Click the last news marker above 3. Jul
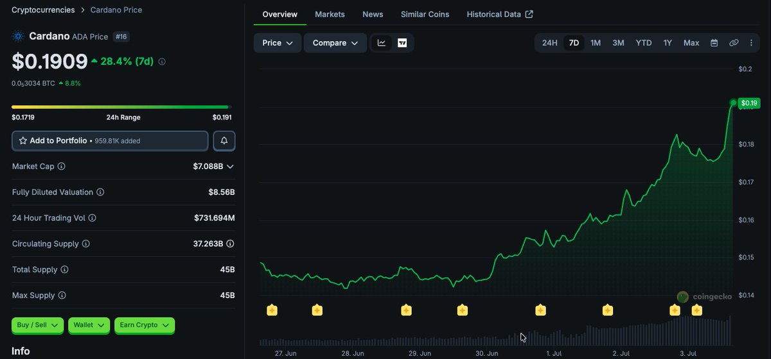This screenshot has height=359, width=771. 697,310
